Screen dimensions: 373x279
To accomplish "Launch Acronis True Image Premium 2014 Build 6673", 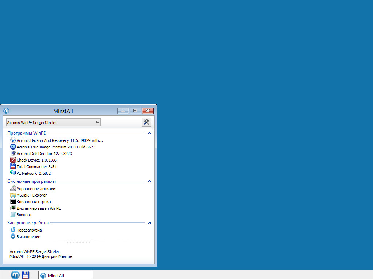I will point(56,147).
